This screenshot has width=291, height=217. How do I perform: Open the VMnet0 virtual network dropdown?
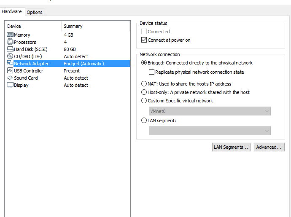210,111
